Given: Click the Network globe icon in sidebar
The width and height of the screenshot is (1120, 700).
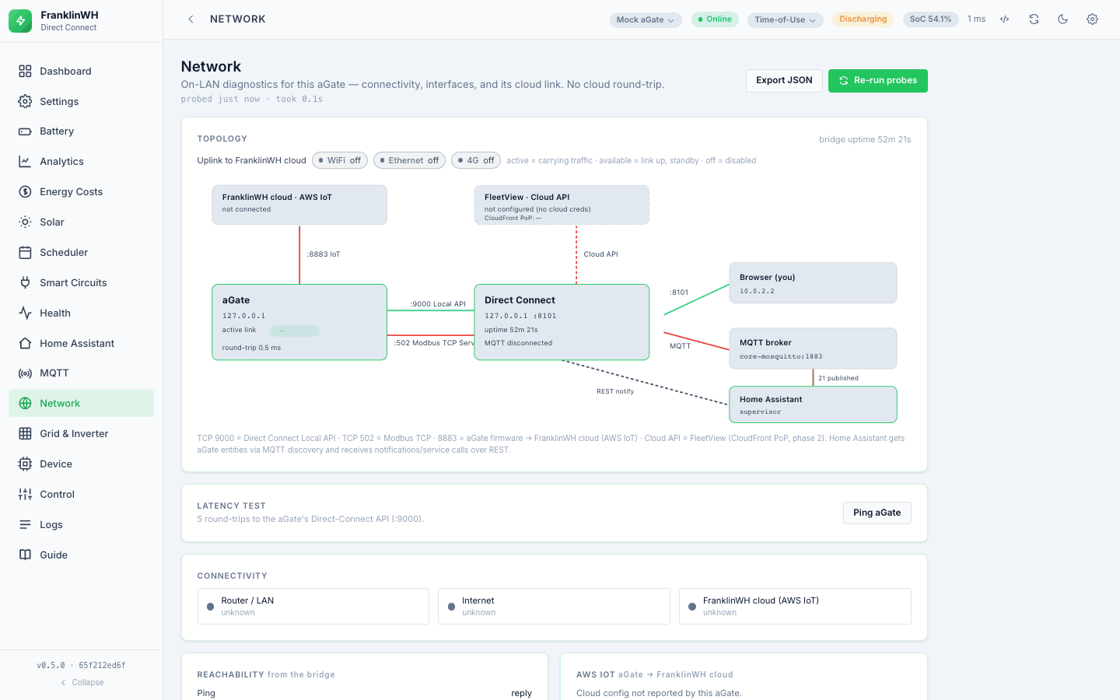Looking at the screenshot, I should click(25, 404).
